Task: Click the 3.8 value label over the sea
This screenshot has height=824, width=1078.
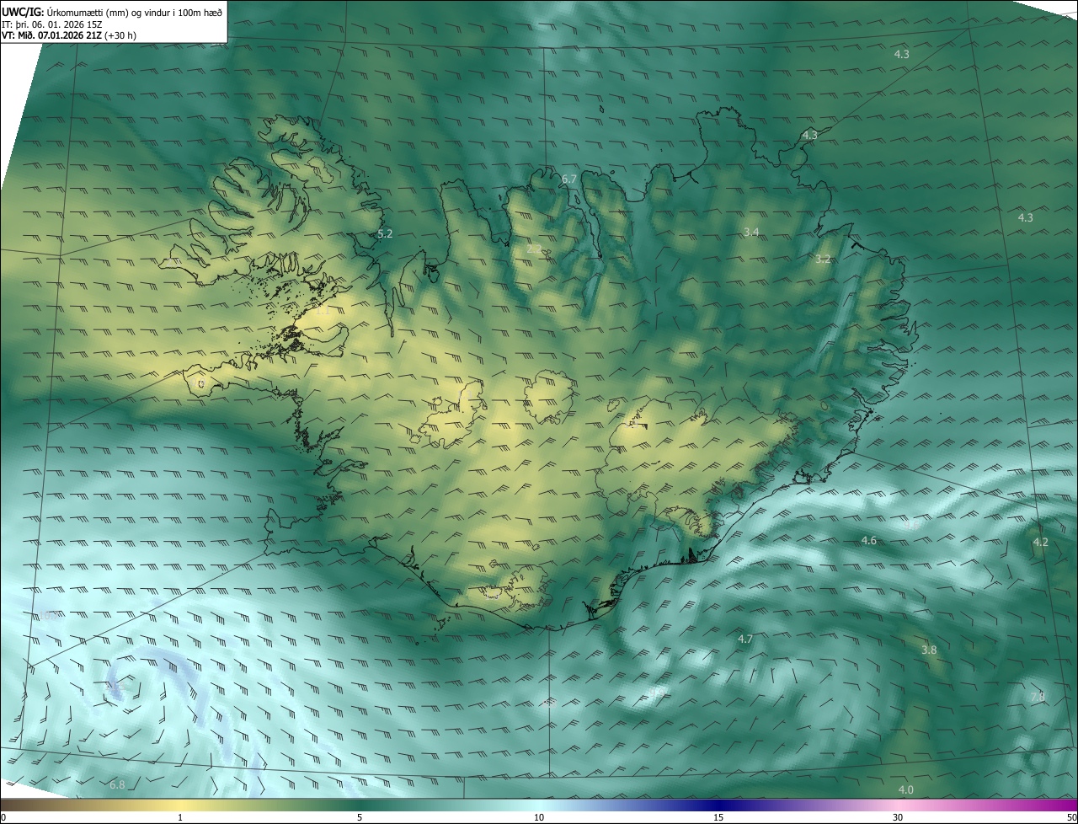Action: [929, 650]
